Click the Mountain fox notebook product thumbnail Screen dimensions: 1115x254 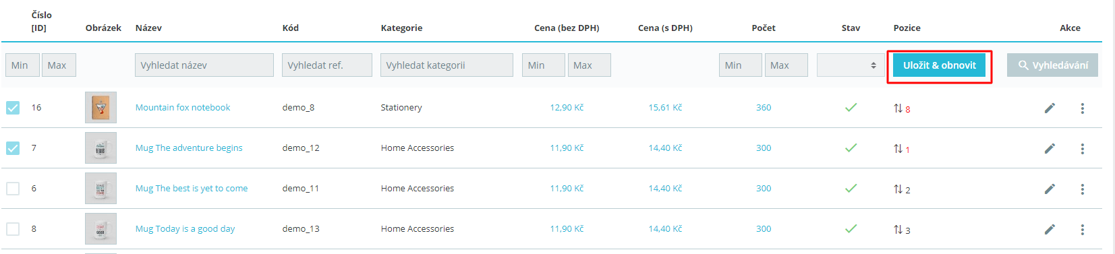click(101, 107)
